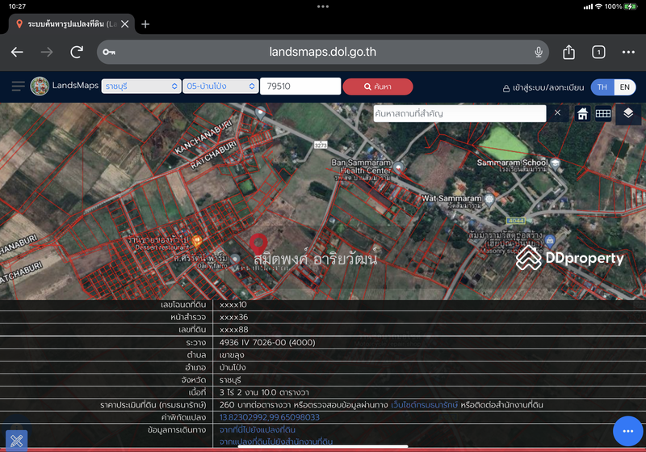This screenshot has width=646, height=452.
Task: Open the share sheet icon
Action: [568, 52]
